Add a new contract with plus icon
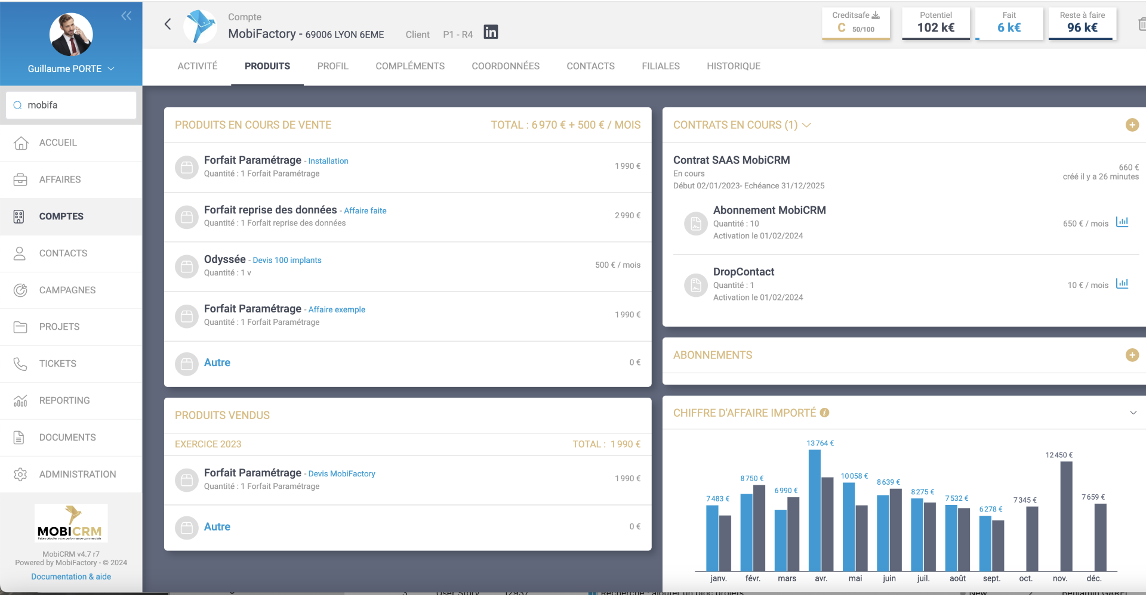Image resolution: width=1146 pixels, height=595 pixels. 1132,125
